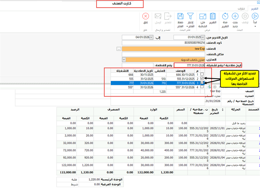The width and height of the screenshot is (260, 189).
Task: Click the green refresh icon above report
Action: [210, 87]
